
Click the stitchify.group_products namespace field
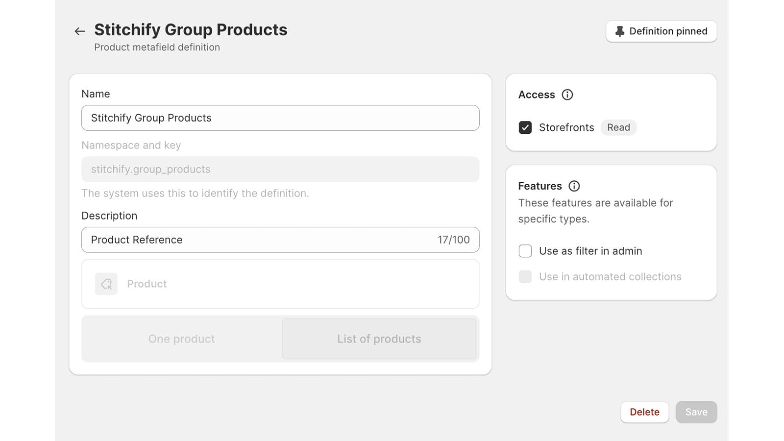tap(280, 170)
